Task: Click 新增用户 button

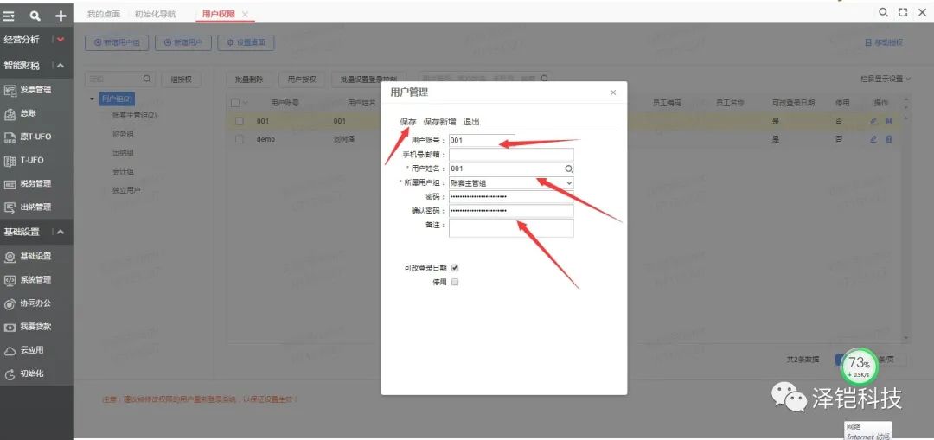Action: (182, 43)
